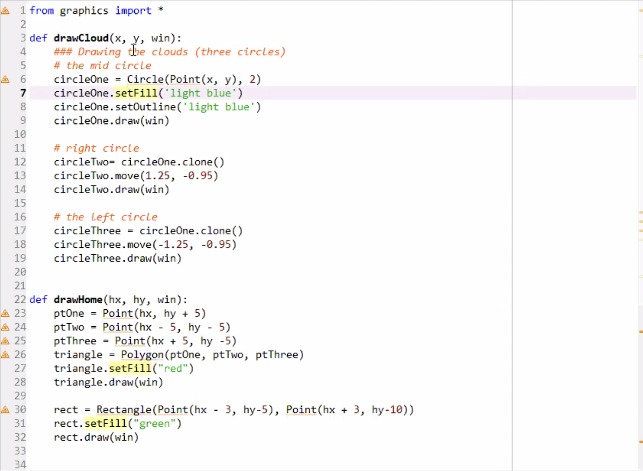The height and width of the screenshot is (471, 643).
Task: Click circleThree = circleOne.clone() assignment
Action: (x=148, y=231)
